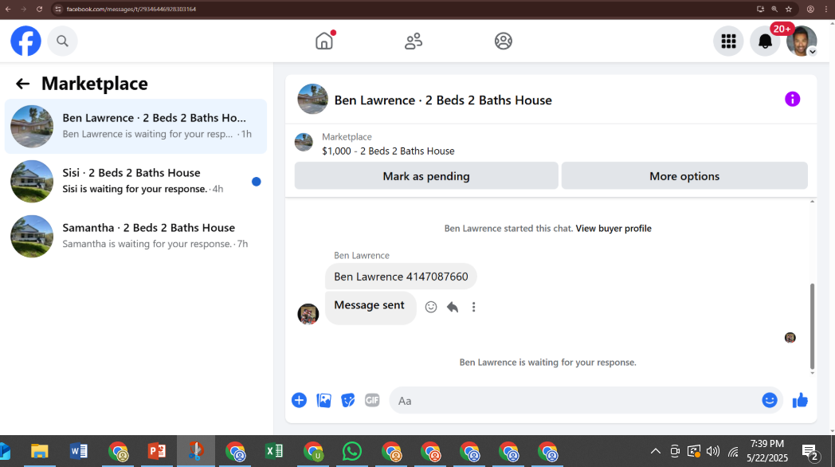Open the Ben Lawrence listing thumbnail in list
The image size is (835, 467).
(32, 126)
